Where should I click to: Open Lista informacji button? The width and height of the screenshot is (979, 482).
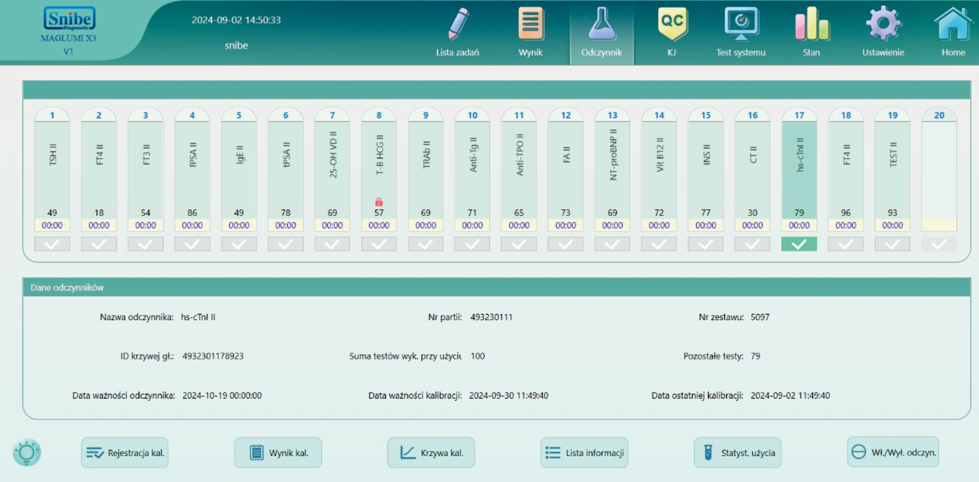point(584,452)
